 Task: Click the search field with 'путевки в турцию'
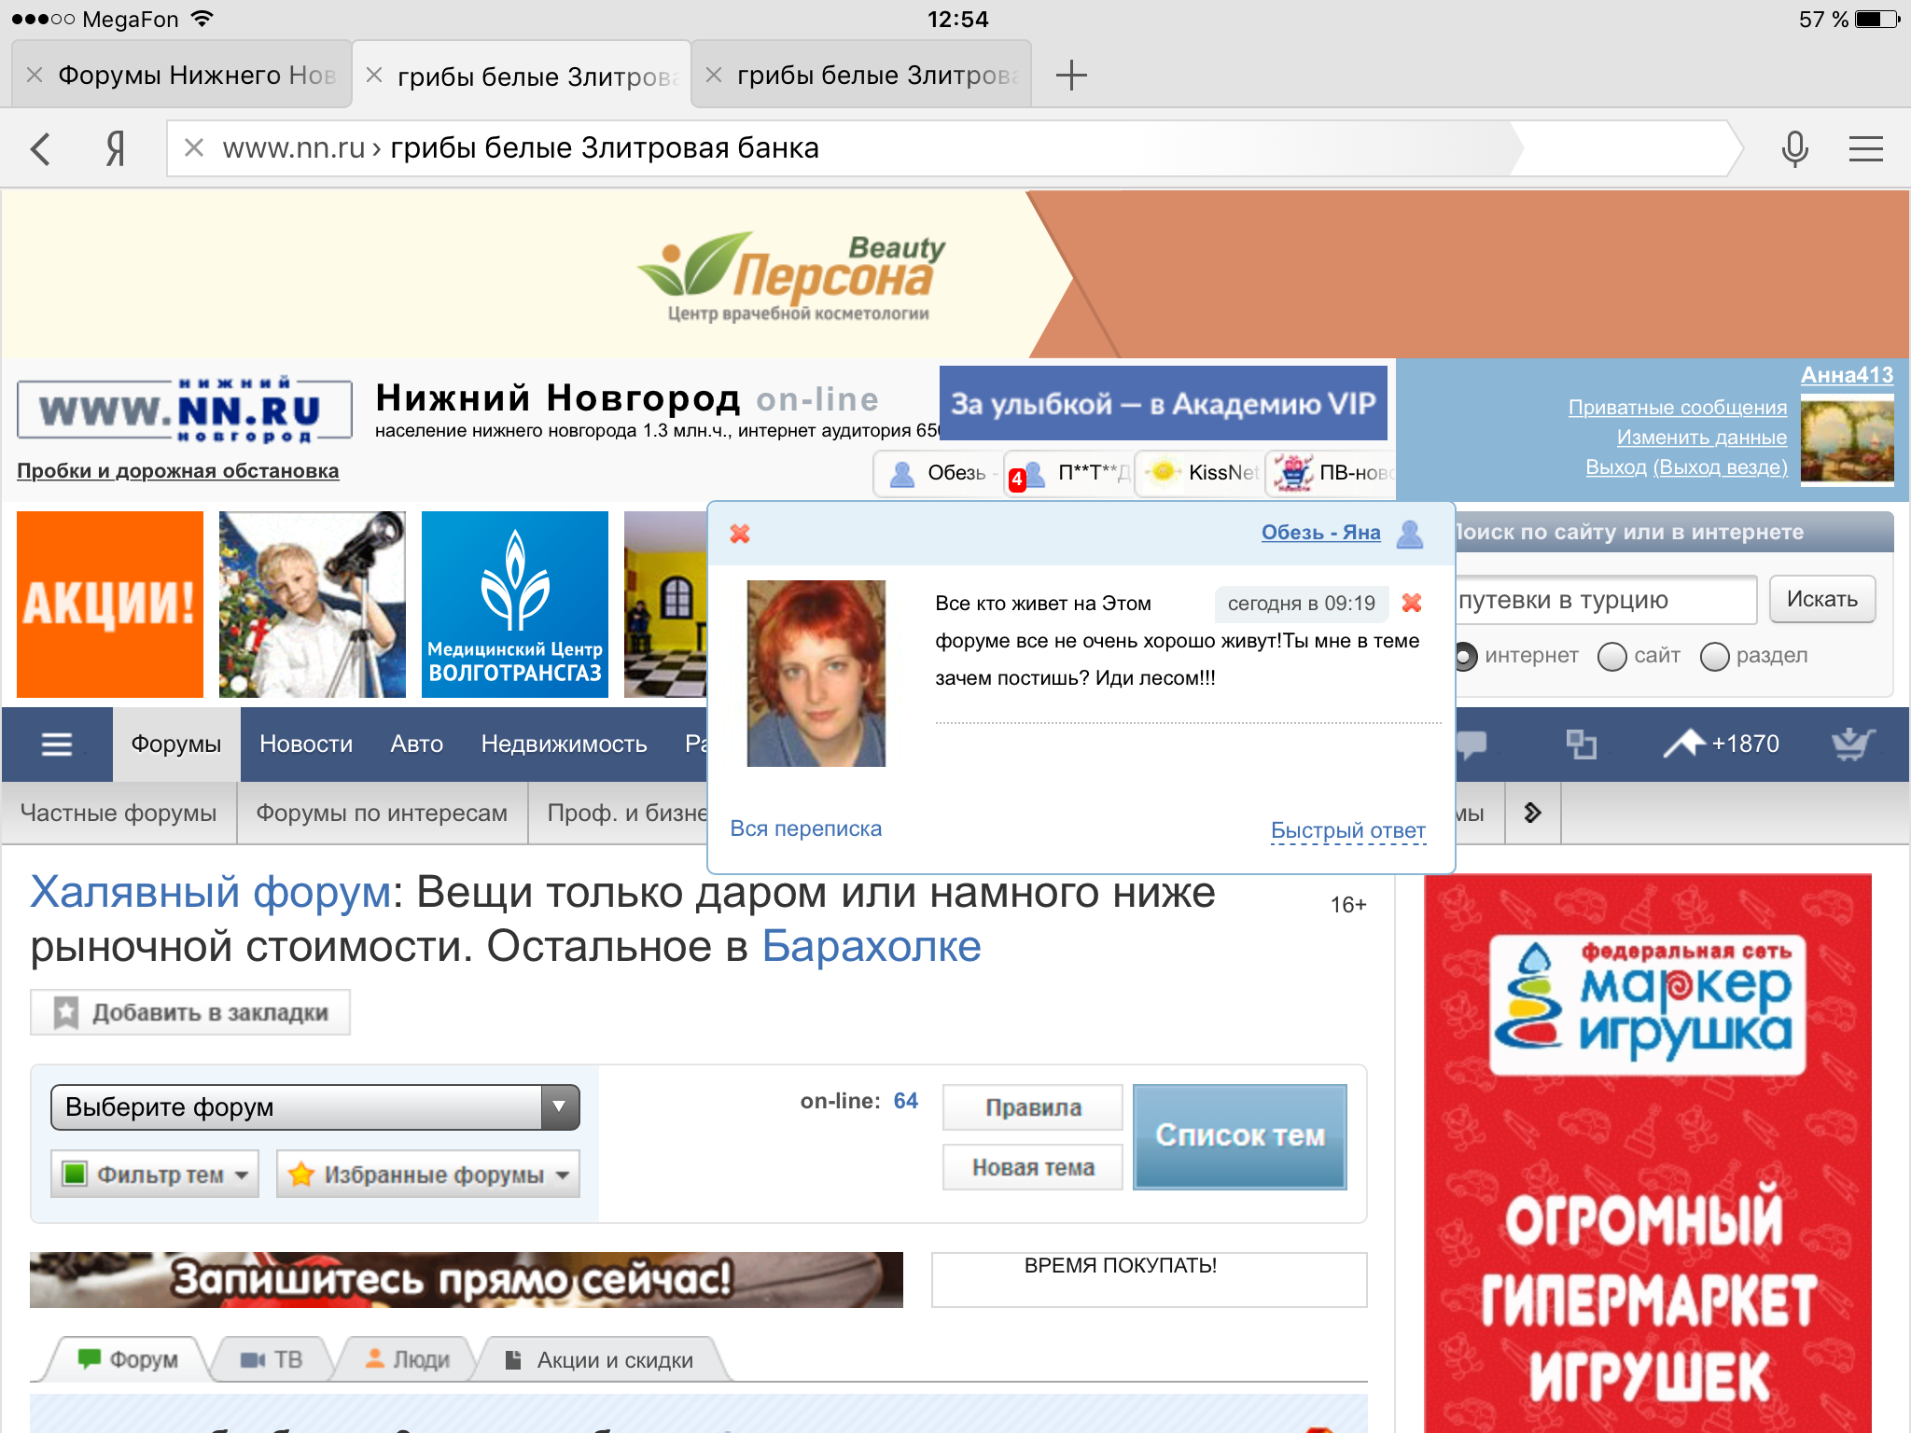pos(1603,601)
